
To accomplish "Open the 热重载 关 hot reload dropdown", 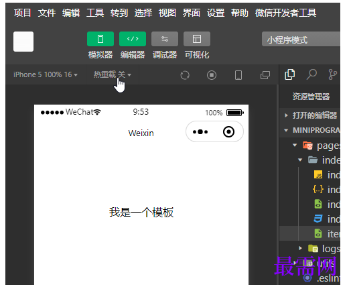I will pos(113,74).
